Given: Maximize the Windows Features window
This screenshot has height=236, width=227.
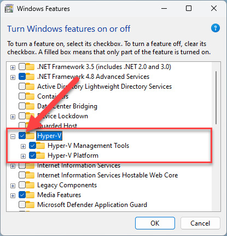Looking at the screenshot, I should pyautogui.click(x=189, y=8).
